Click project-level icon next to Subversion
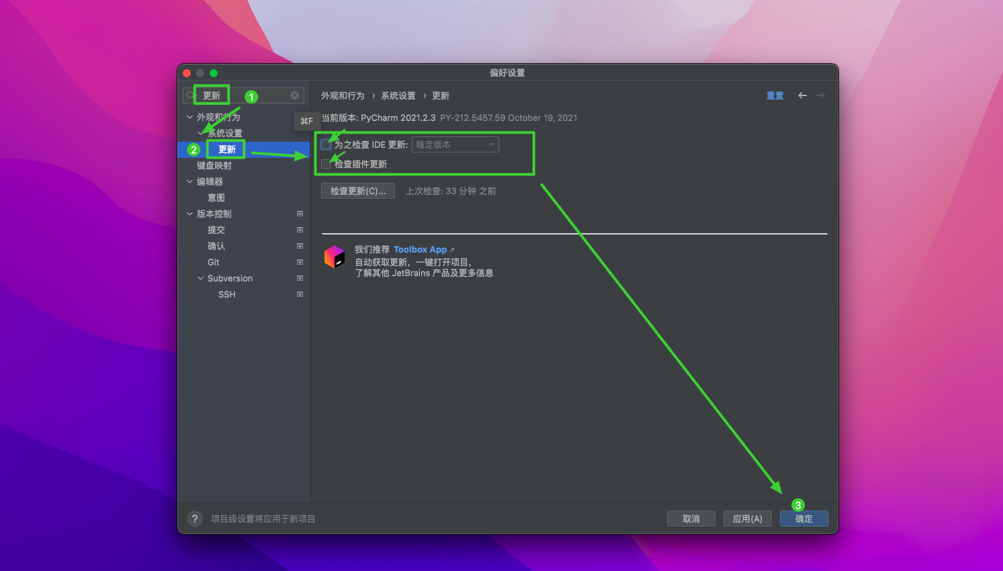Image resolution: width=1003 pixels, height=571 pixels. click(x=300, y=278)
